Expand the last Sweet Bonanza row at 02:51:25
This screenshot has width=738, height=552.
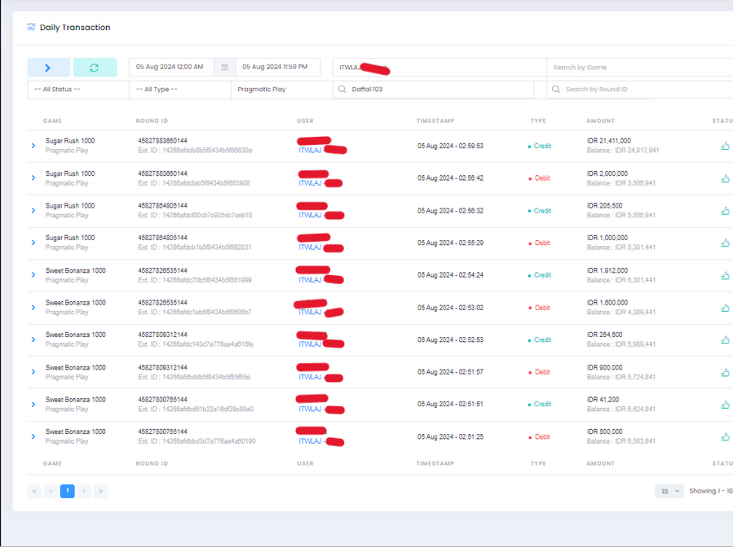click(x=33, y=437)
